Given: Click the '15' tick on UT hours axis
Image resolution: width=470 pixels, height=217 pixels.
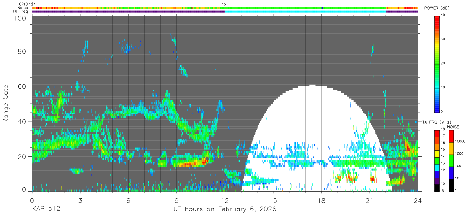Looking at the screenshot, I should tap(273, 201).
